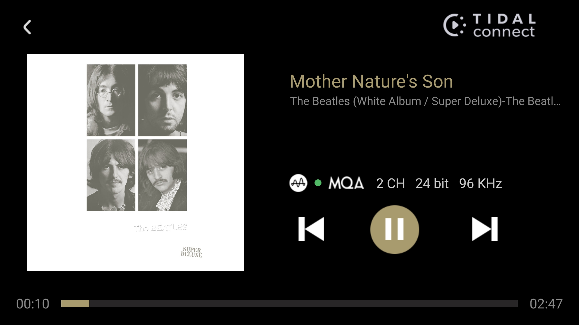Click the elapsed time 00:10 label
Viewport: 579px width, 325px height.
[x=33, y=304]
